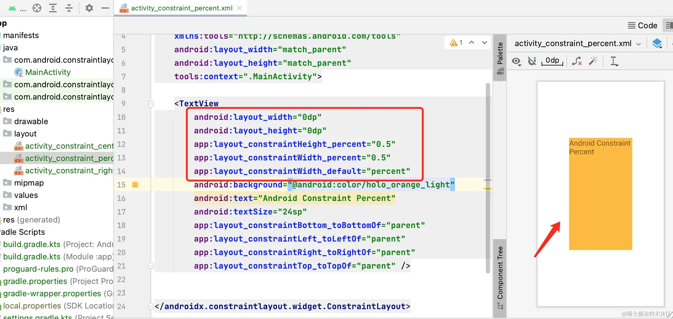Viewport: 673px width, 319px height.
Task: Toggle autoconnect magnet to parent
Action: pos(532,61)
